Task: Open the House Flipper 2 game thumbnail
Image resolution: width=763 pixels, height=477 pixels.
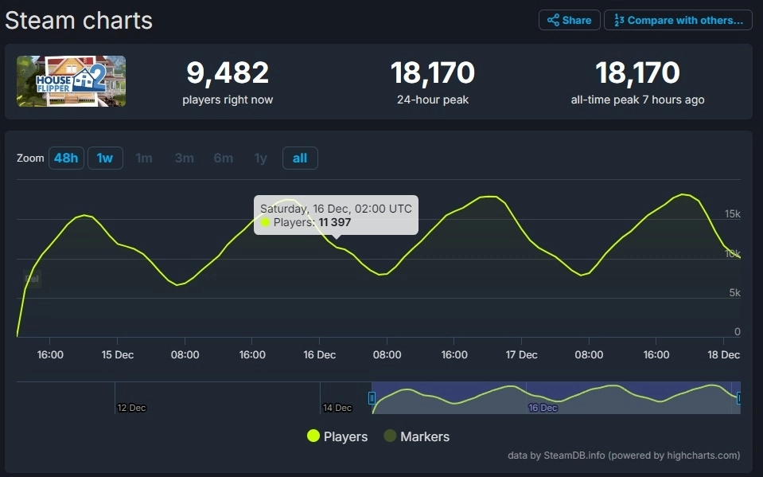Action: tap(71, 81)
